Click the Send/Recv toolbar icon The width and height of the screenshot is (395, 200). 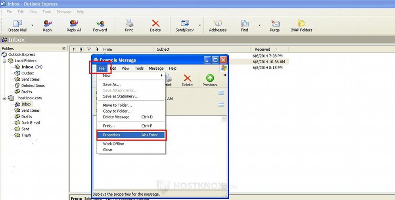[x=185, y=26]
